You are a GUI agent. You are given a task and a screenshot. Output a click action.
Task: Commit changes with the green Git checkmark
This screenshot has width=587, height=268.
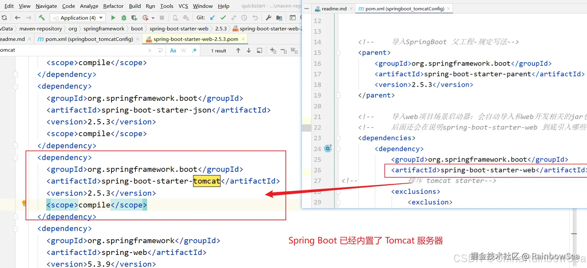(223, 18)
